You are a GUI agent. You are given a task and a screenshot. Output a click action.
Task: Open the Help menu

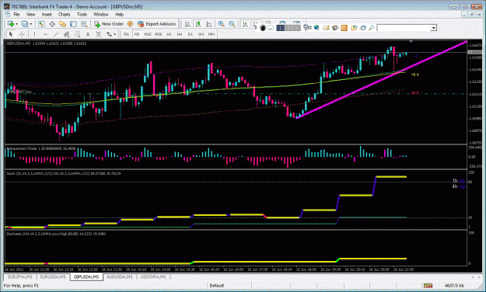119,14
